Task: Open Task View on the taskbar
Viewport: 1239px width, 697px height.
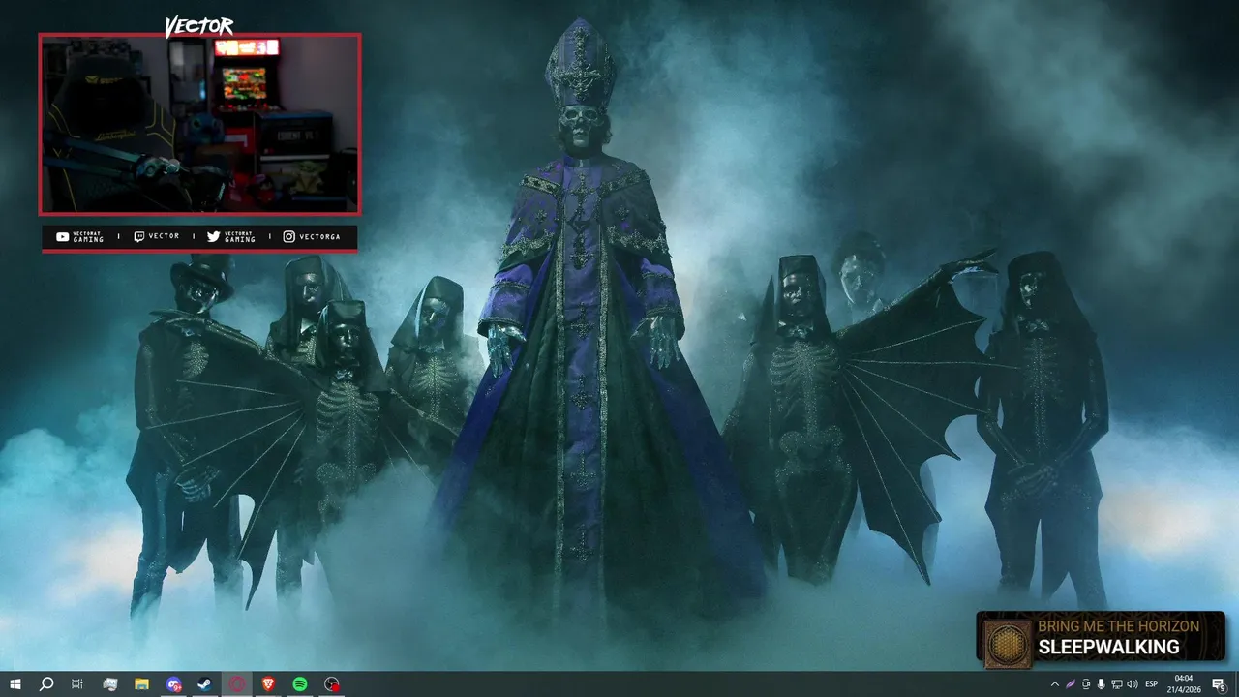Action: point(77,684)
